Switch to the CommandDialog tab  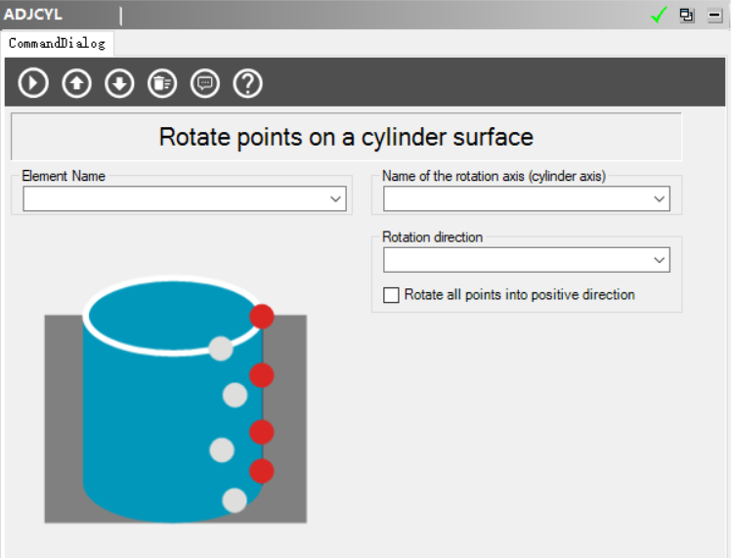coord(57,44)
